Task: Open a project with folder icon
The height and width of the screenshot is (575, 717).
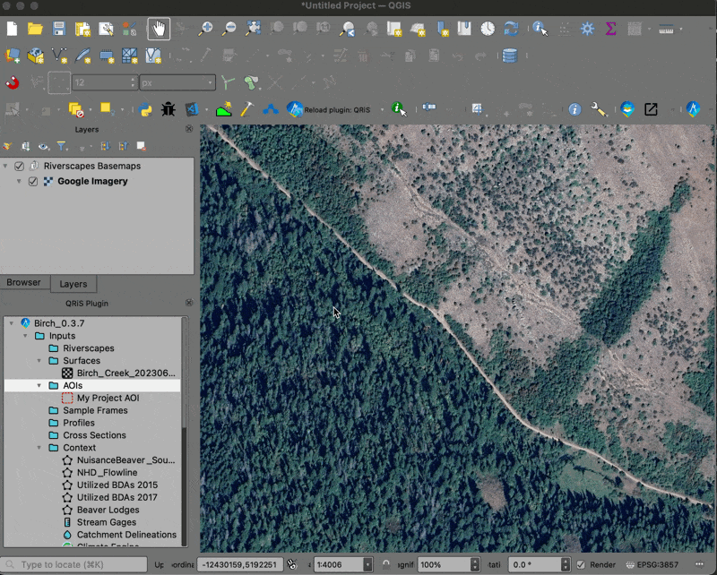Action: click(35, 29)
